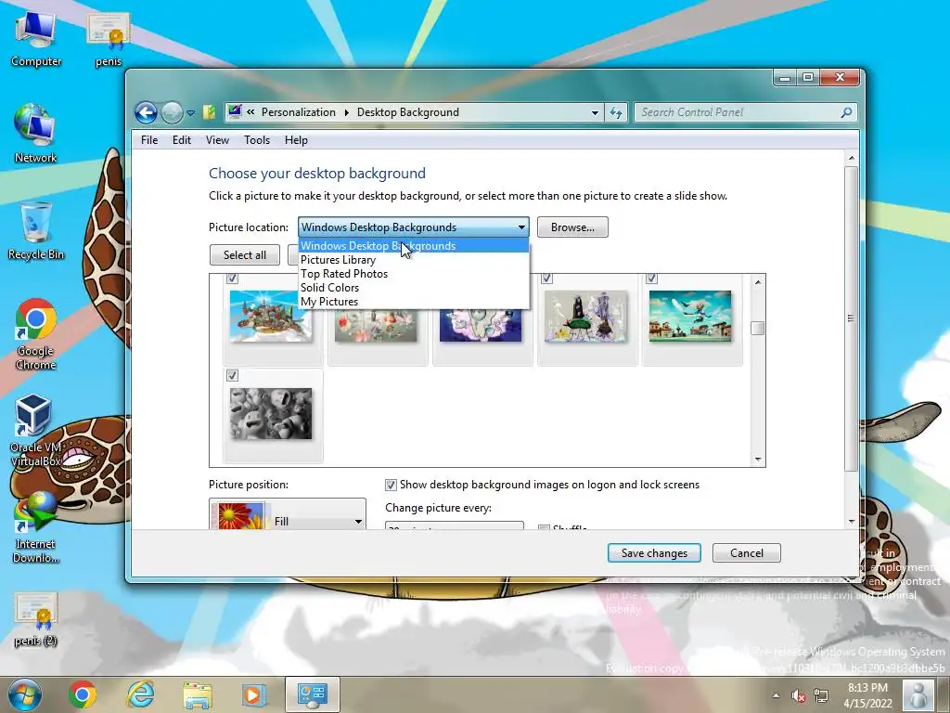Click the Browse... button

pos(572,227)
